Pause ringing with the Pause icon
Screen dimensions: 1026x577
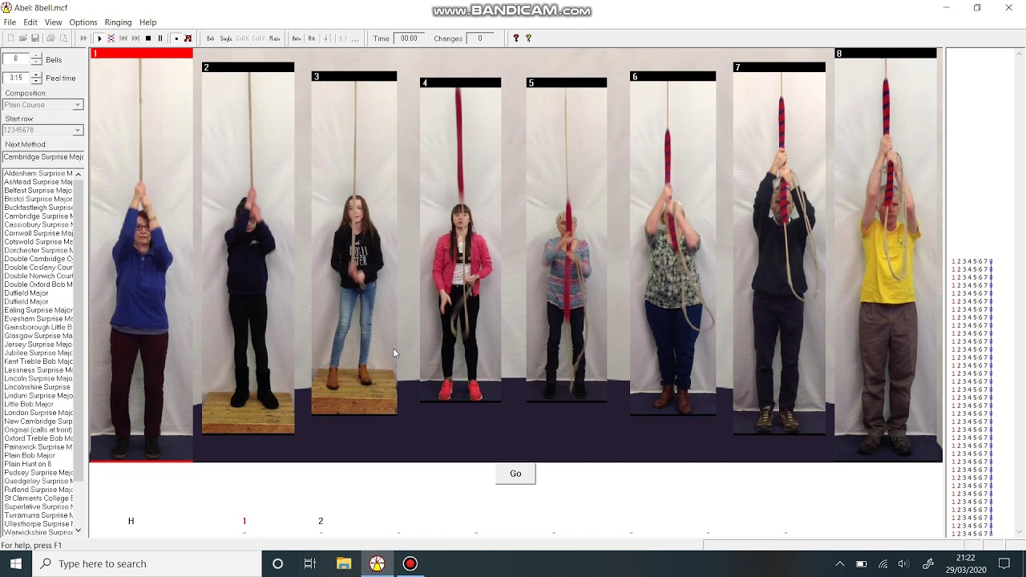[x=160, y=38]
